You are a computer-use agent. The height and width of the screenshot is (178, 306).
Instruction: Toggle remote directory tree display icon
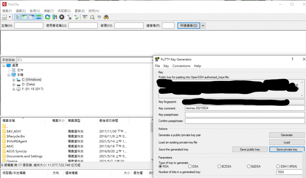tap(31, 17)
